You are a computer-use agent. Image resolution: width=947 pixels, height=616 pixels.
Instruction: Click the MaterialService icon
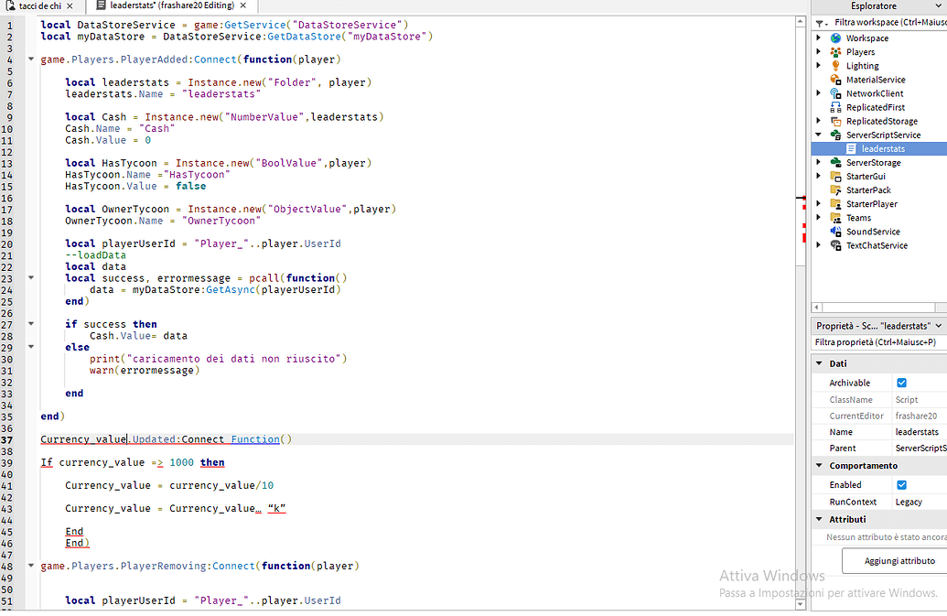coord(836,80)
